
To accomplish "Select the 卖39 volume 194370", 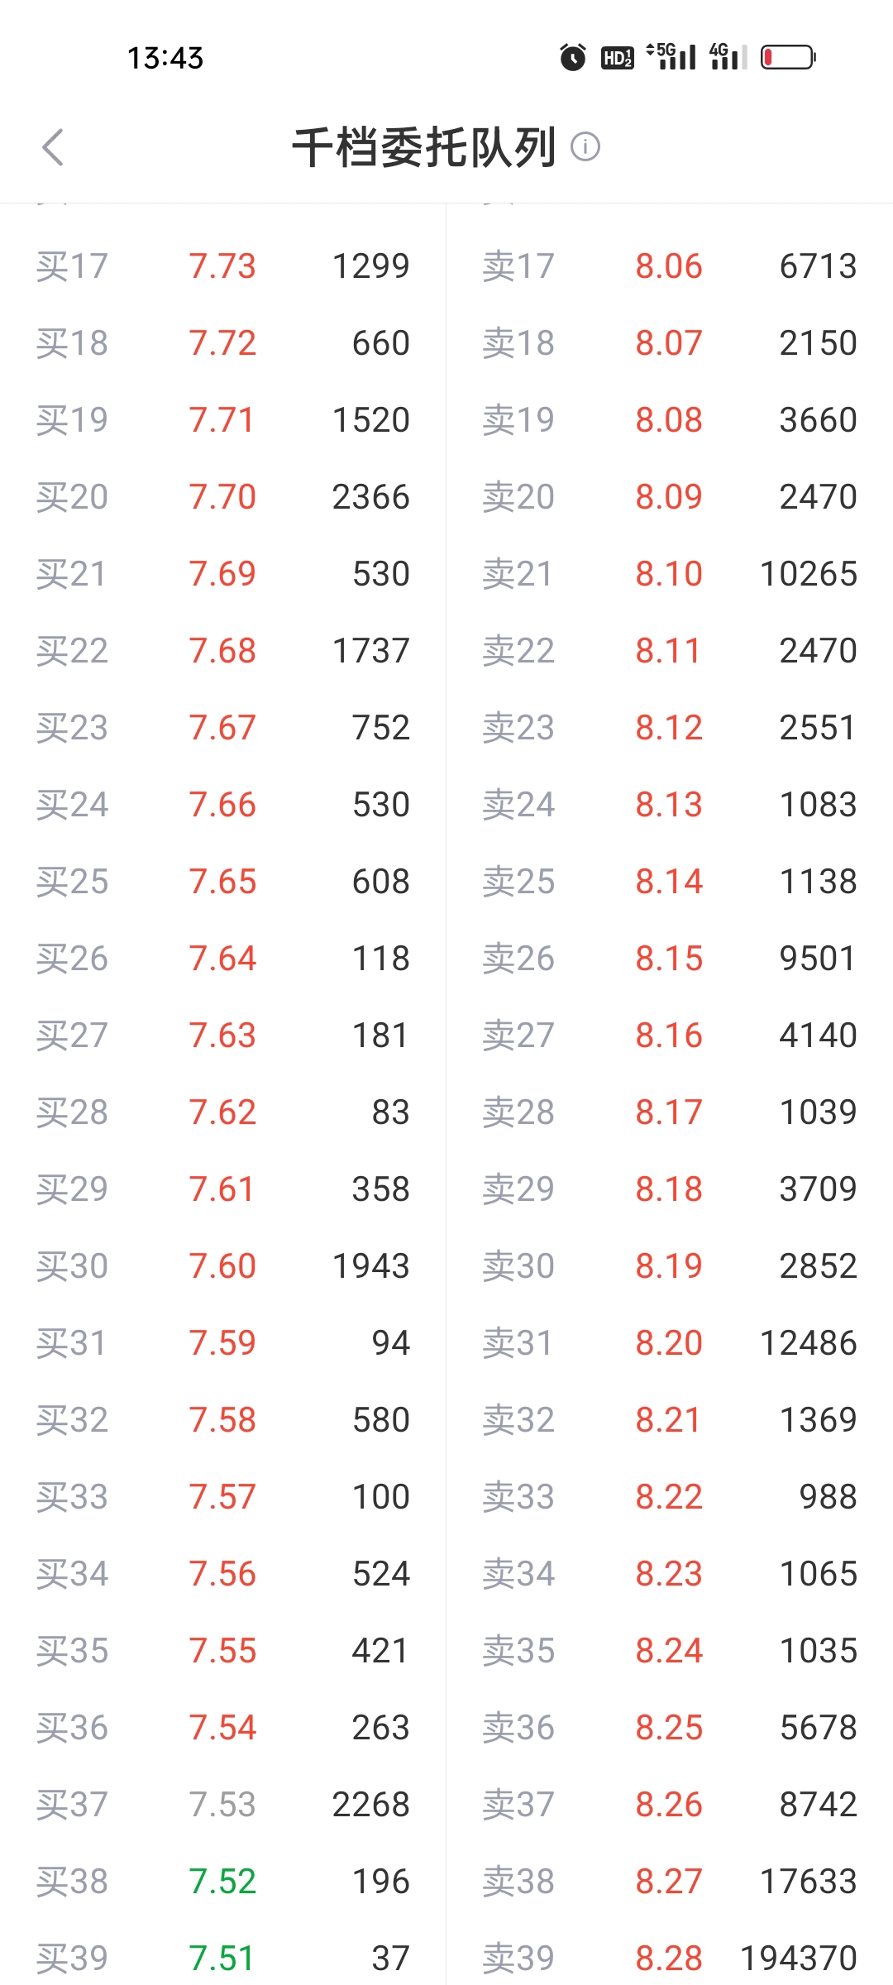I will pos(799,1958).
